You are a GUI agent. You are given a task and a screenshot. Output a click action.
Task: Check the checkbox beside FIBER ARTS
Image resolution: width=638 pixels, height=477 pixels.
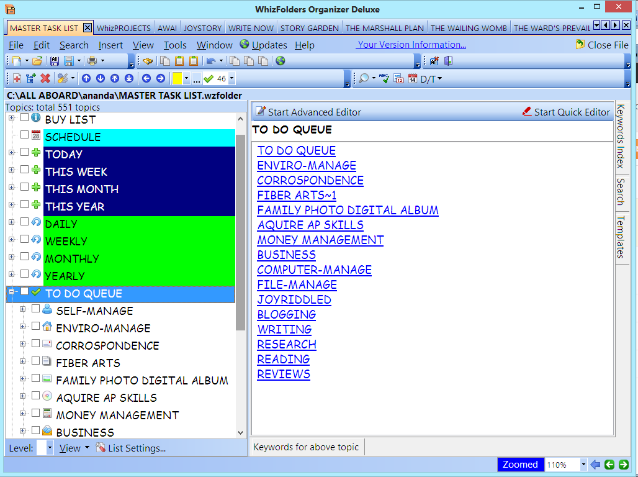tap(36, 360)
